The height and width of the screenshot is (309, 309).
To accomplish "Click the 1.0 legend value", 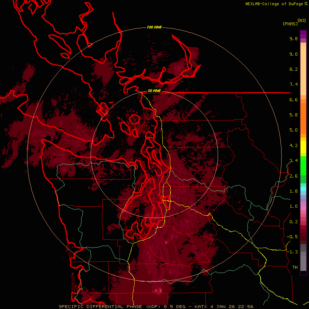I will pyautogui.click(x=294, y=206).
